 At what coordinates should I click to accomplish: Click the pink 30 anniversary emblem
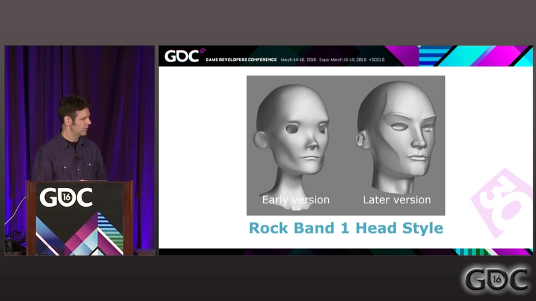tap(503, 203)
